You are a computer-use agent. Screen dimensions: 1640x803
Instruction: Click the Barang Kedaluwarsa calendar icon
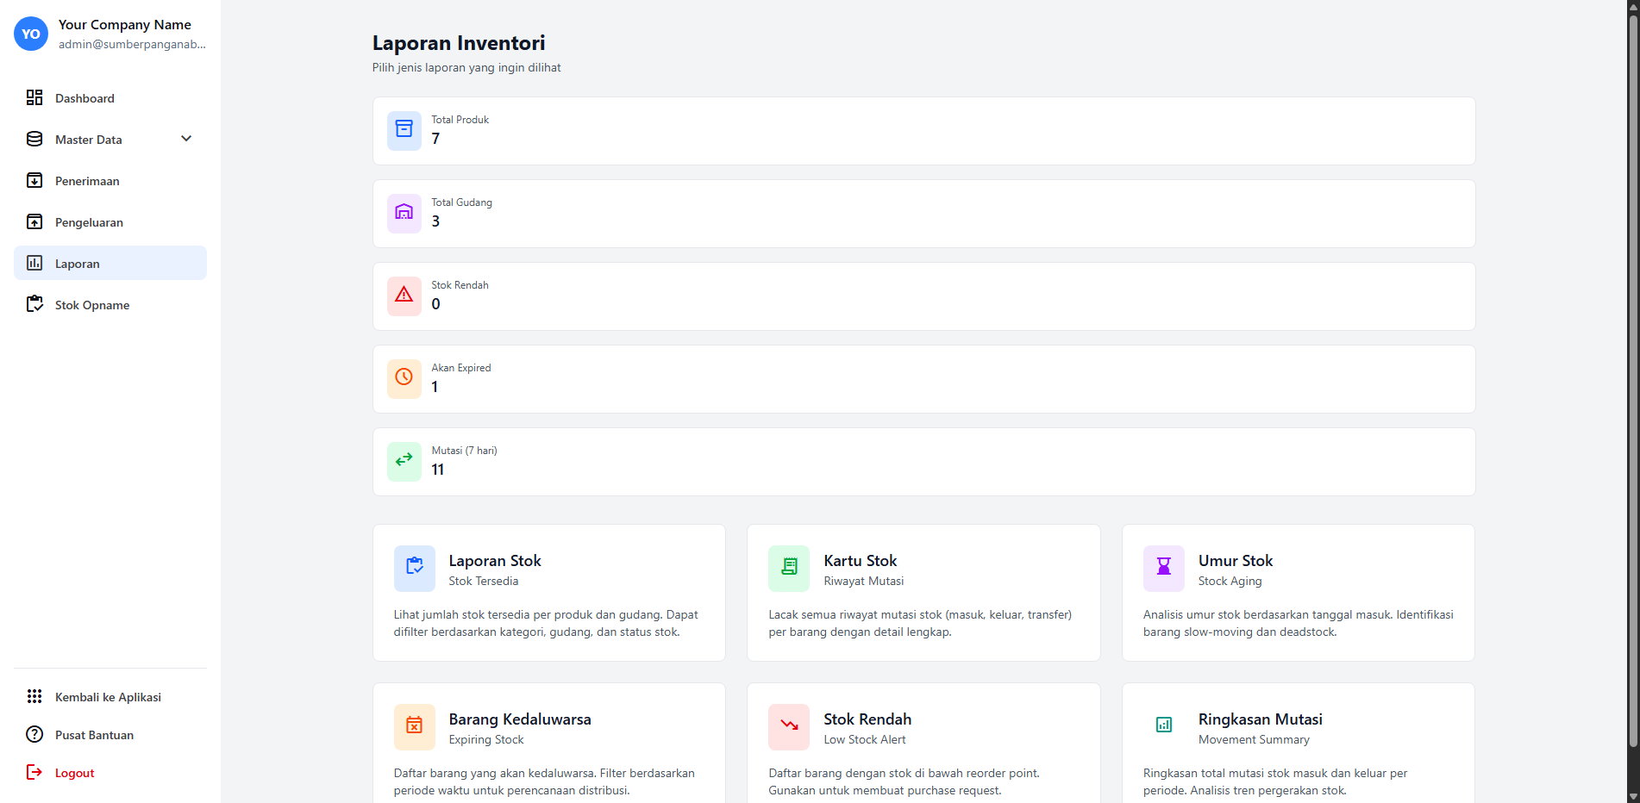tap(414, 726)
